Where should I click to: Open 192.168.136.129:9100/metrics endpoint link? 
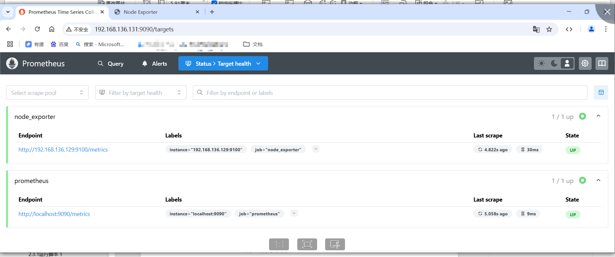pos(63,150)
